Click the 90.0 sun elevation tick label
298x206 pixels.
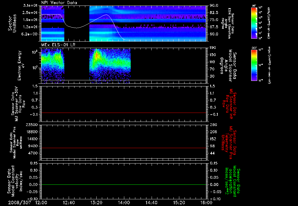pos(214,6)
